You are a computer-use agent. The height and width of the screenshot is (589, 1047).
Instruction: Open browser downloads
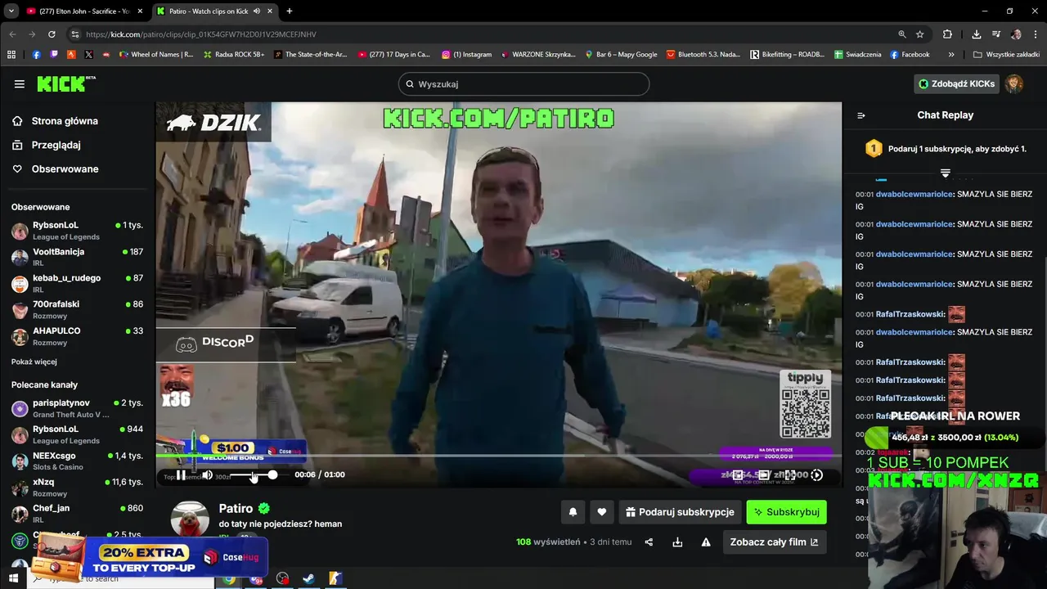pyautogui.click(x=977, y=34)
